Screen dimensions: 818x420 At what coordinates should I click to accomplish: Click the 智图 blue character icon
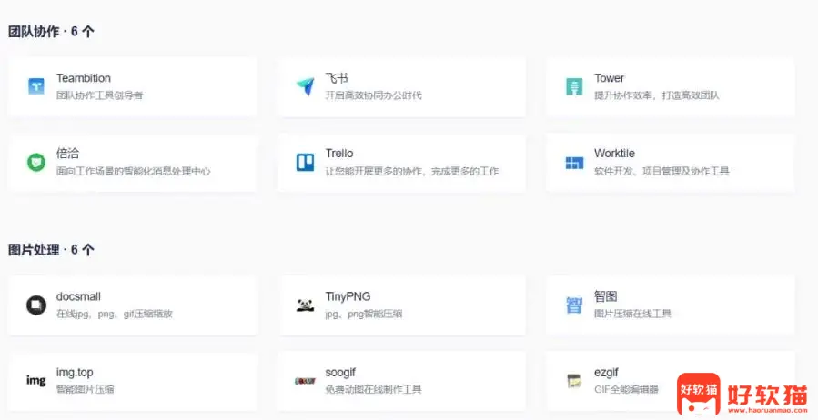574,305
